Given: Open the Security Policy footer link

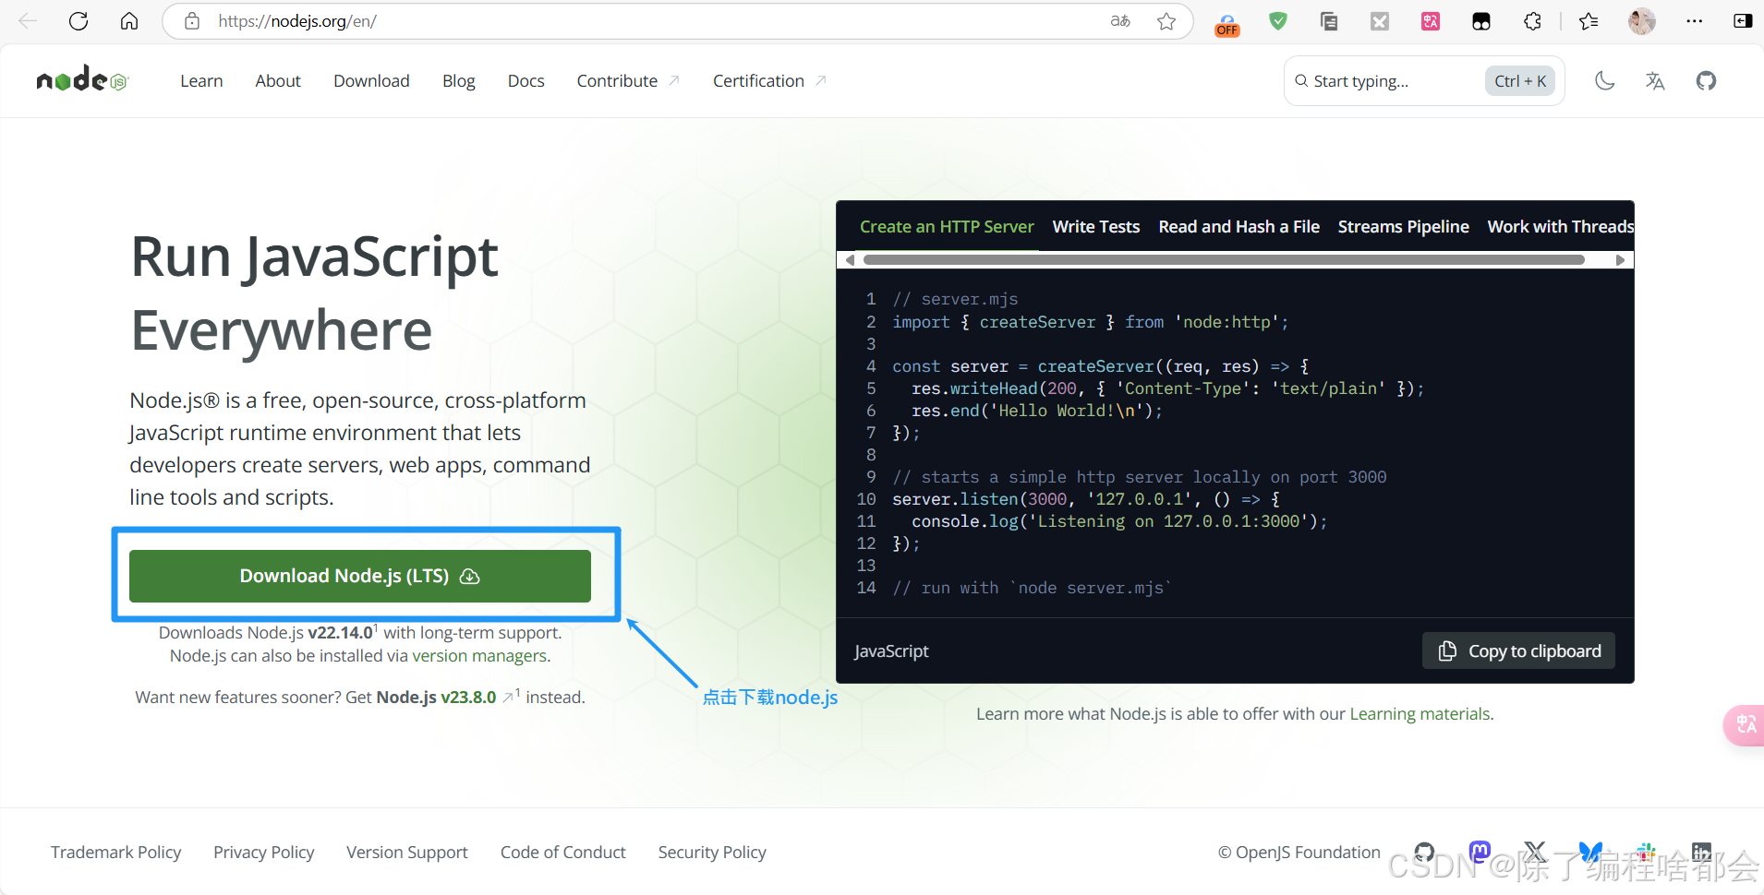Looking at the screenshot, I should point(712,853).
